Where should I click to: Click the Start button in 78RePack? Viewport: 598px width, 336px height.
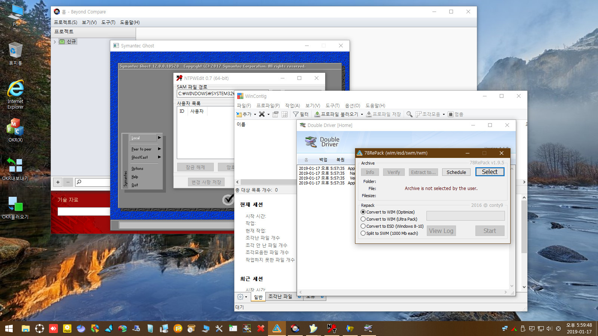pyautogui.click(x=490, y=231)
